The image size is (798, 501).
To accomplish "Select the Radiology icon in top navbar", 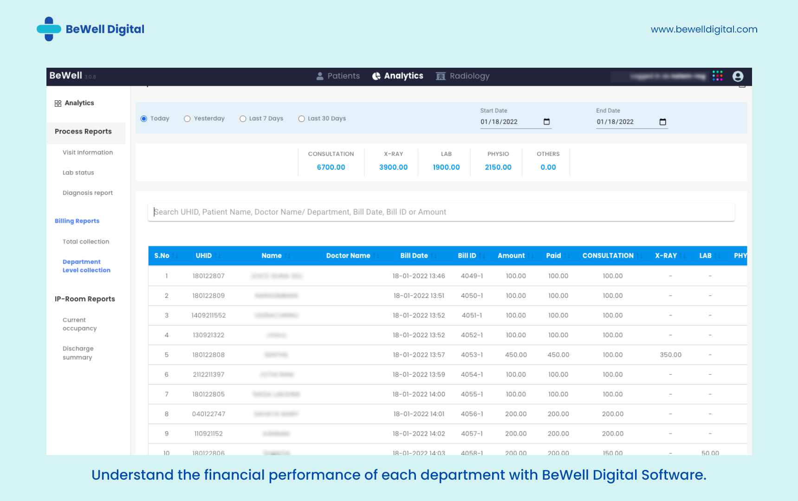I will [440, 76].
